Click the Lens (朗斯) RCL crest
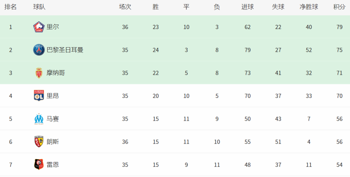Viewport: 350px width, 177px height. click(x=39, y=142)
